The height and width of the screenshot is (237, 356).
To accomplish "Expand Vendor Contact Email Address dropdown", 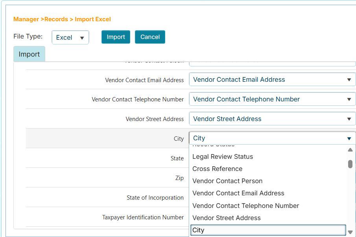I will 272,79.
